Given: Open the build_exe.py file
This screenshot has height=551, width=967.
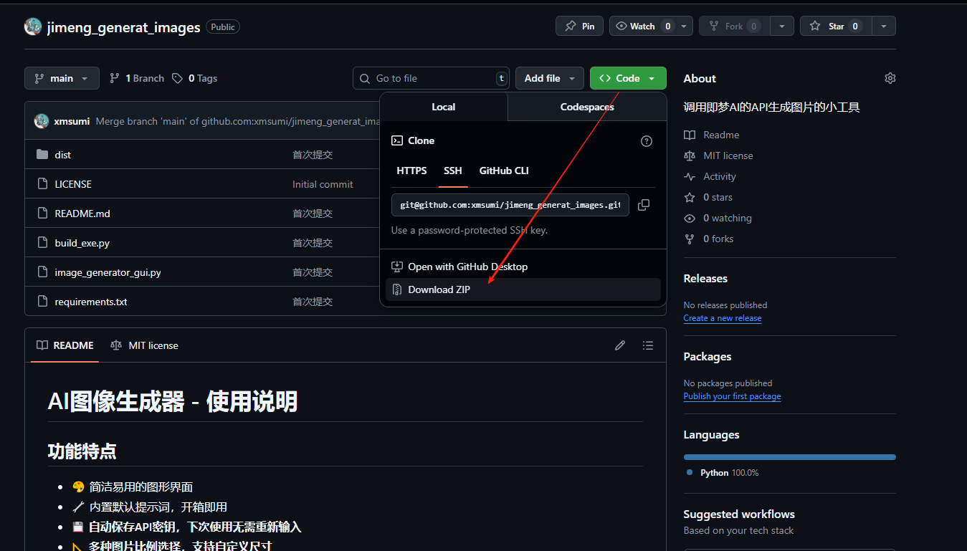Looking at the screenshot, I should (x=82, y=243).
